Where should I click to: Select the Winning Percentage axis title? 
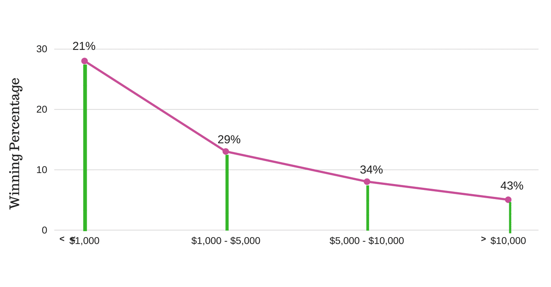click(15, 144)
